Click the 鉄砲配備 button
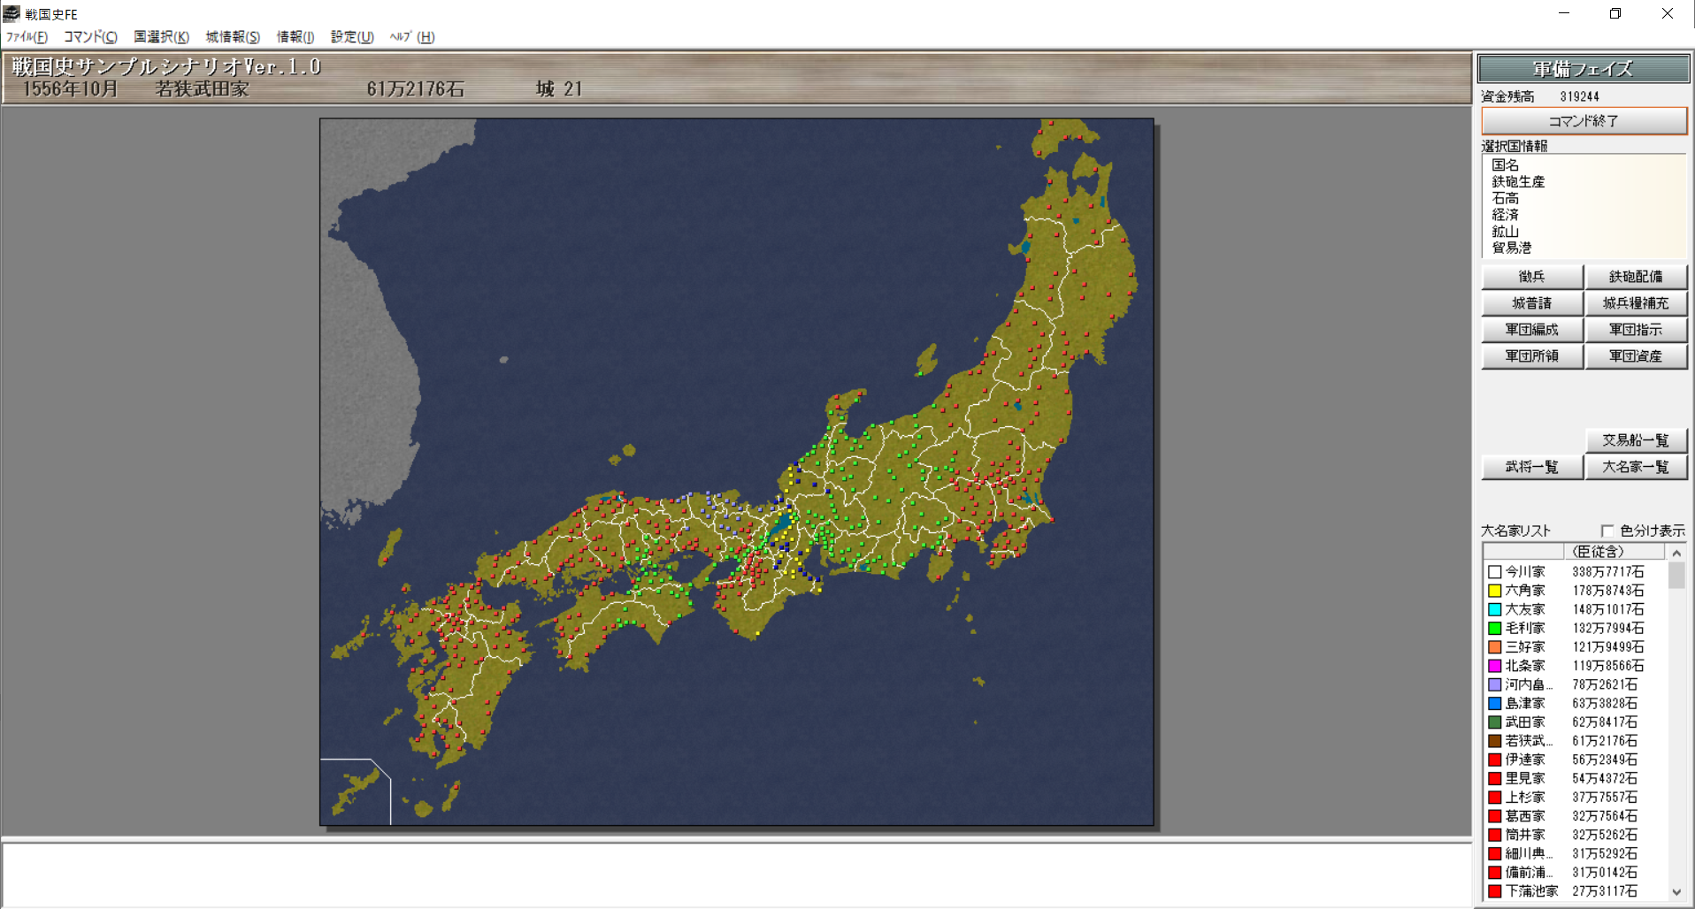1695x909 pixels. (1635, 277)
